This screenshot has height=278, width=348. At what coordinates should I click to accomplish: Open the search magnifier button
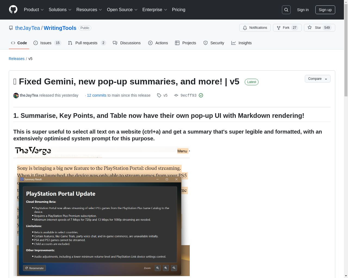(286, 10)
